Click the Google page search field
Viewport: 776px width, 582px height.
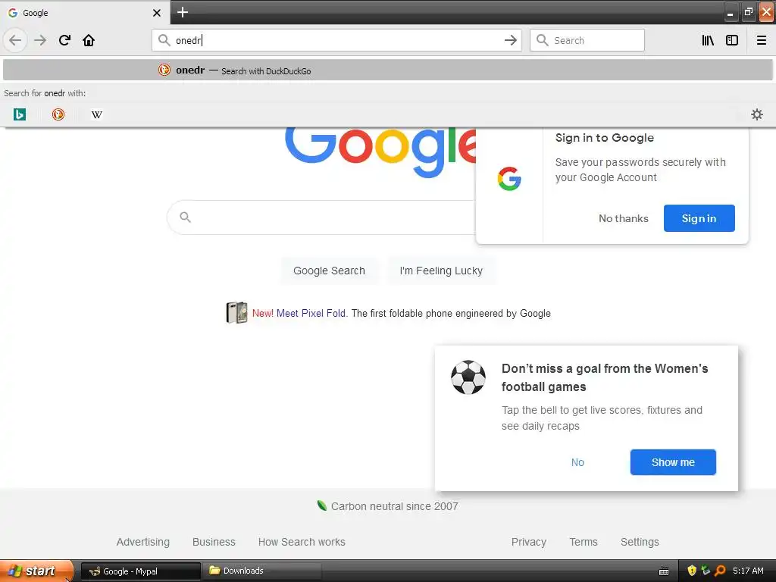pos(321,217)
